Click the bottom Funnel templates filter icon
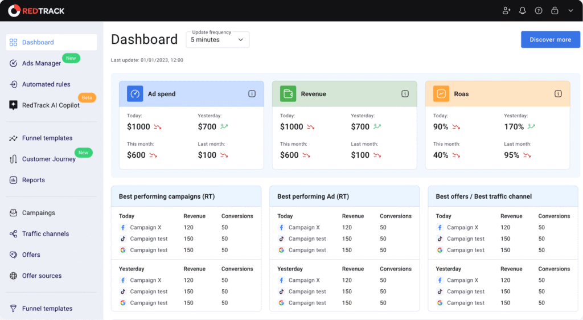 click(x=14, y=309)
